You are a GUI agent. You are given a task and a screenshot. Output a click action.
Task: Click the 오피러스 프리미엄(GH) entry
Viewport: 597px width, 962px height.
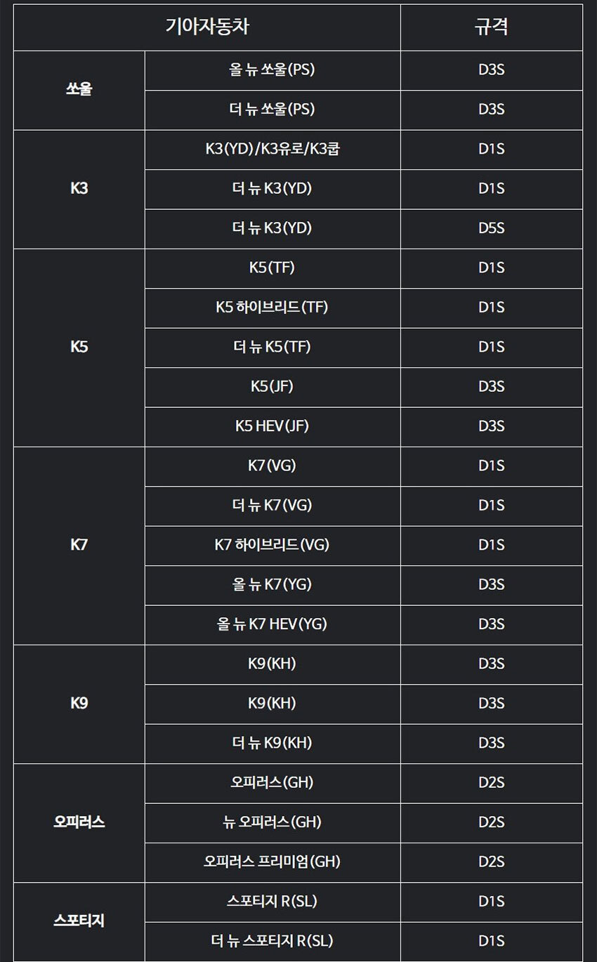pos(272,862)
